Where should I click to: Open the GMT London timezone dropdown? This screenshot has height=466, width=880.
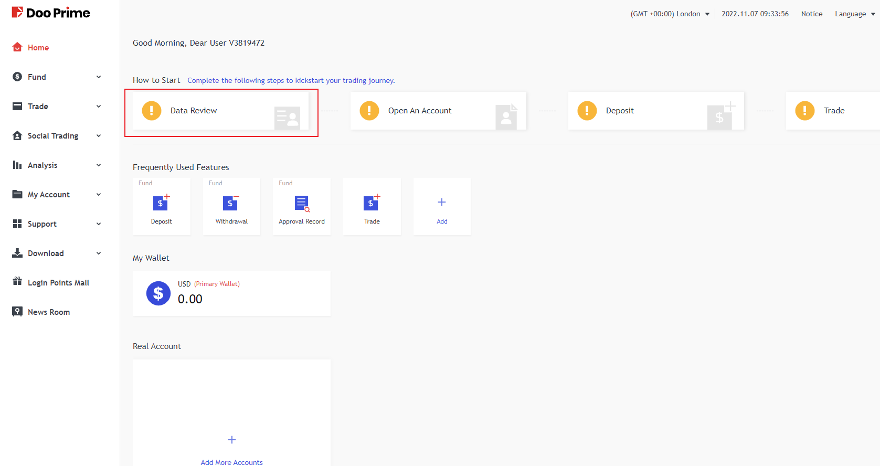(x=670, y=14)
